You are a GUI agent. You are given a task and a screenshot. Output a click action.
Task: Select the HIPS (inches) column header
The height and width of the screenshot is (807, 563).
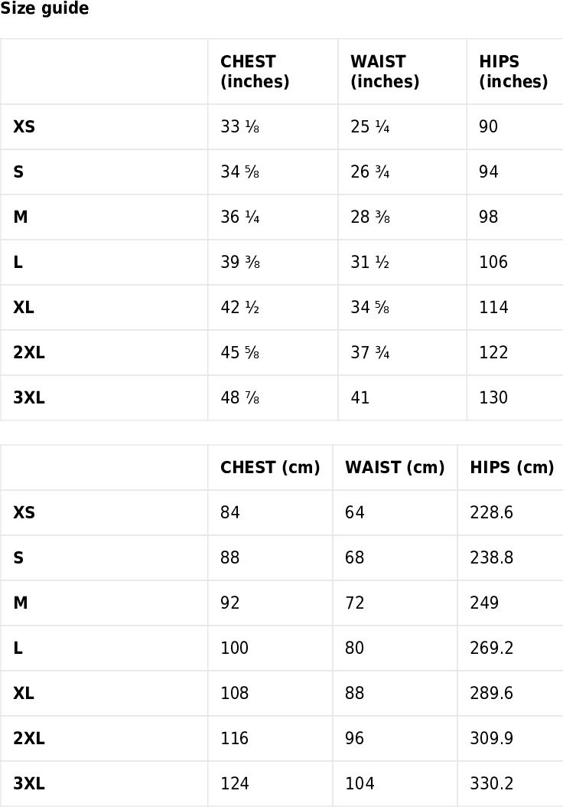[x=513, y=71]
